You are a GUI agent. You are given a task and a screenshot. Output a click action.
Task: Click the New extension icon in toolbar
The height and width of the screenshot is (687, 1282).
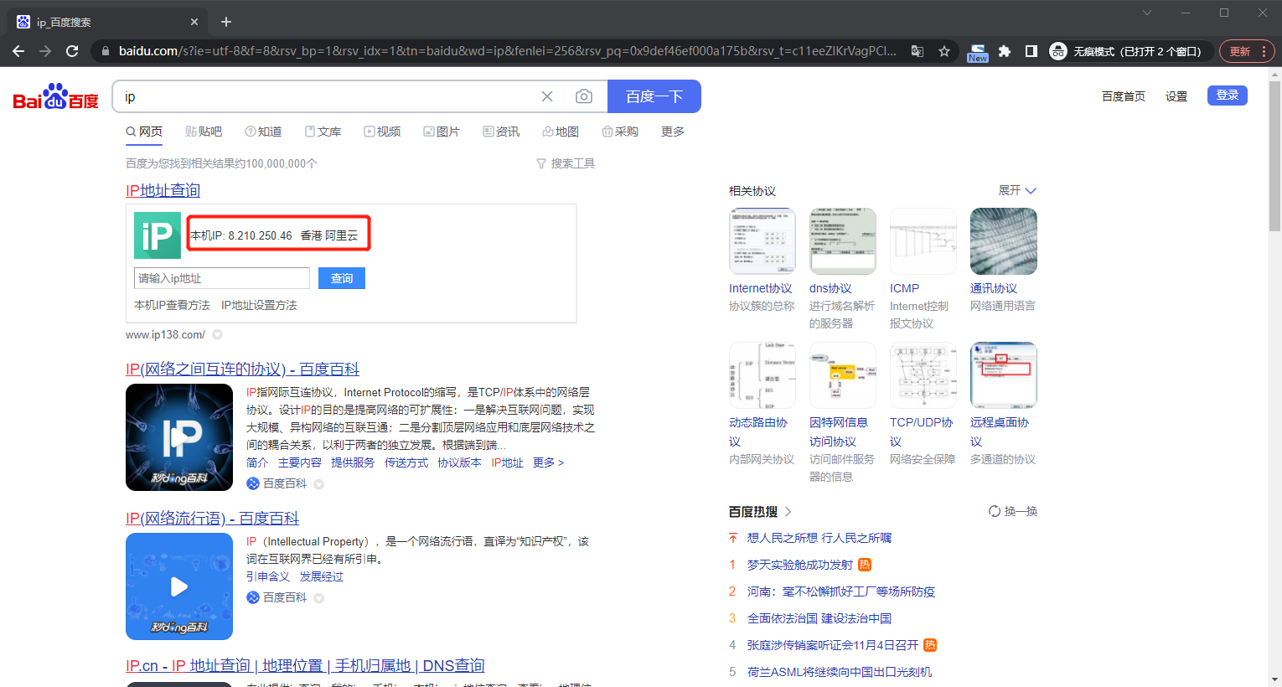tap(977, 52)
